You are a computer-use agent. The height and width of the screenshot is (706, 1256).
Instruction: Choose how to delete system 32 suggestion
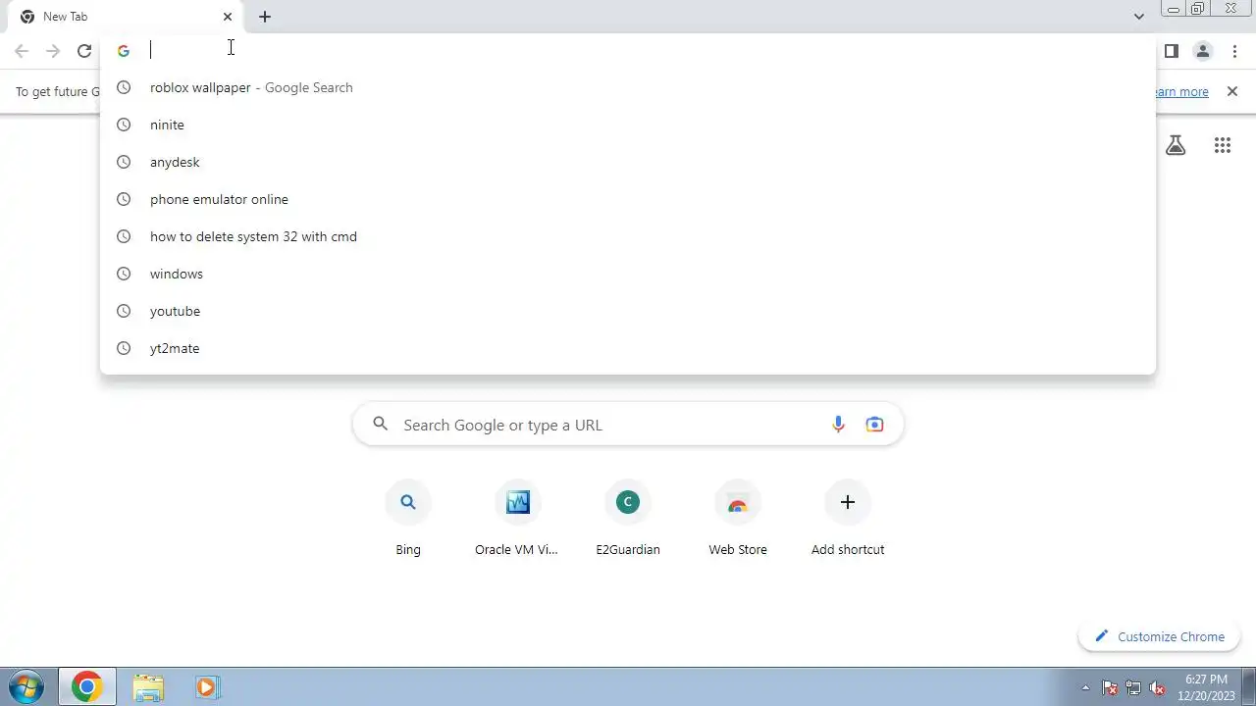(x=628, y=236)
